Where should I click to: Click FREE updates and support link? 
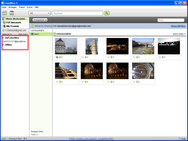coord(91,138)
